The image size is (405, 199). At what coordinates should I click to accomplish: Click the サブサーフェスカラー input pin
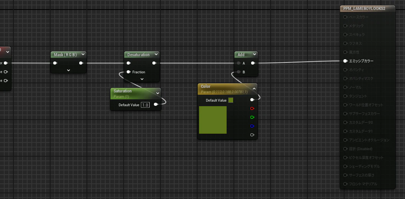point(345,114)
